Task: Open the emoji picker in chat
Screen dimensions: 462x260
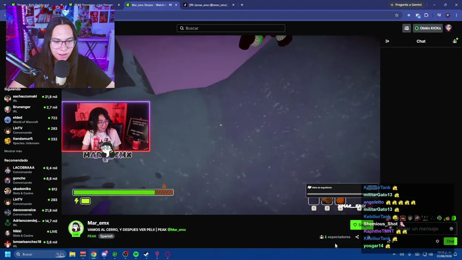Action: click(x=451, y=229)
